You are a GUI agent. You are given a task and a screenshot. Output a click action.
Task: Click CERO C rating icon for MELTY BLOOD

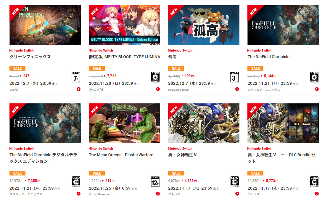tap(155, 77)
